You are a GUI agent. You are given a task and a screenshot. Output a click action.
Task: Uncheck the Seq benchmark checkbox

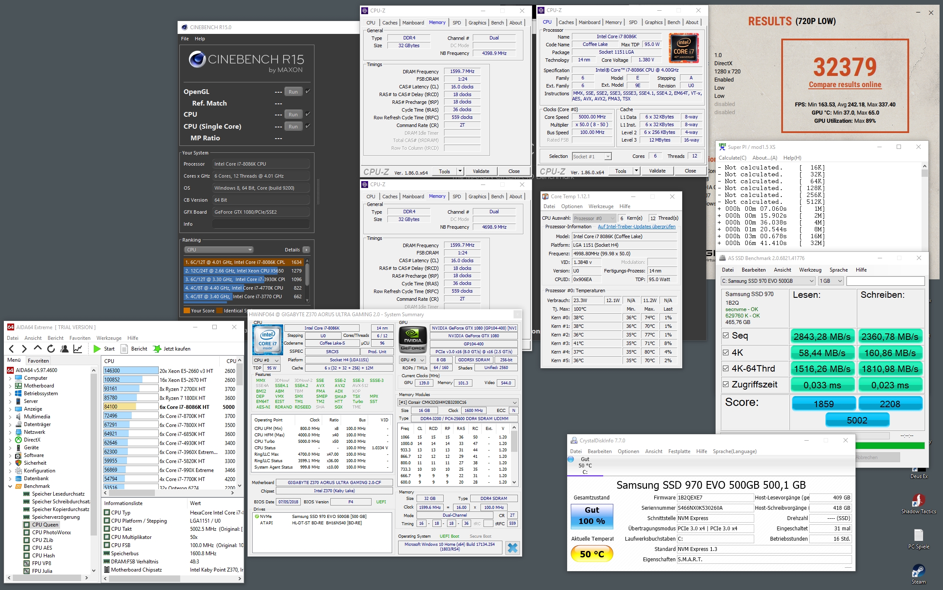click(x=726, y=336)
